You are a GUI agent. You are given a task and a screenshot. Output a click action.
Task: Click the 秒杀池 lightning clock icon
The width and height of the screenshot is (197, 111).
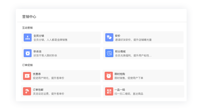pos(28,53)
